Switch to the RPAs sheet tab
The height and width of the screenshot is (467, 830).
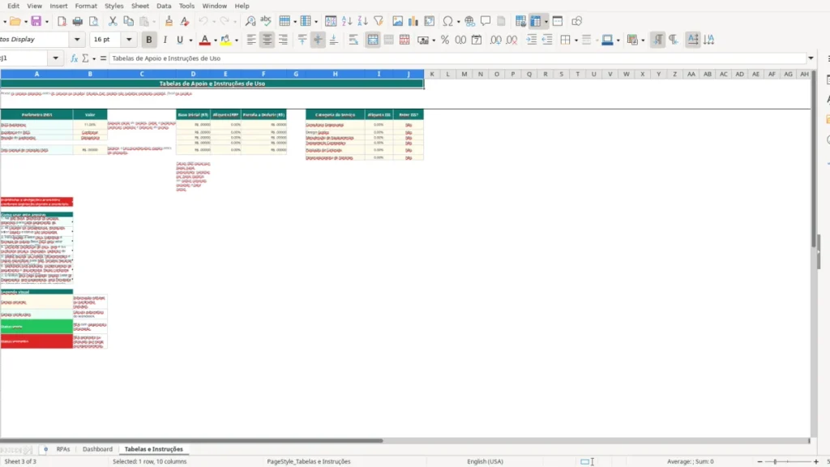pos(63,449)
